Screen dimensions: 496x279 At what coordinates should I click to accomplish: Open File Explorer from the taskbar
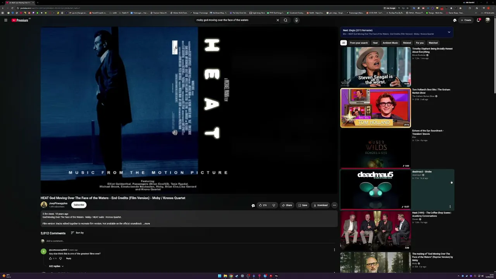(x=225, y=276)
